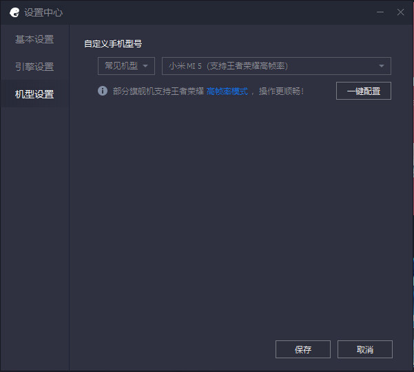Viewport: 414px width, 372px height.
Task: Open the 基本设置 tab
Action: click(34, 39)
